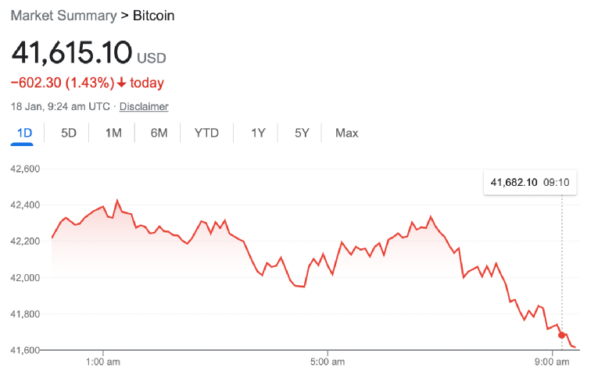Click the 41,682.10 09:10 chart tooltip
Viewport: 598px width, 378px height.
[529, 183]
